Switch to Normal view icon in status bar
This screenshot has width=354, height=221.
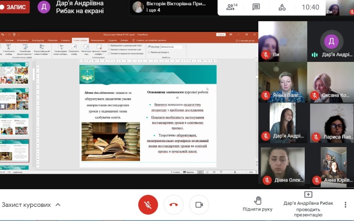click(200, 172)
